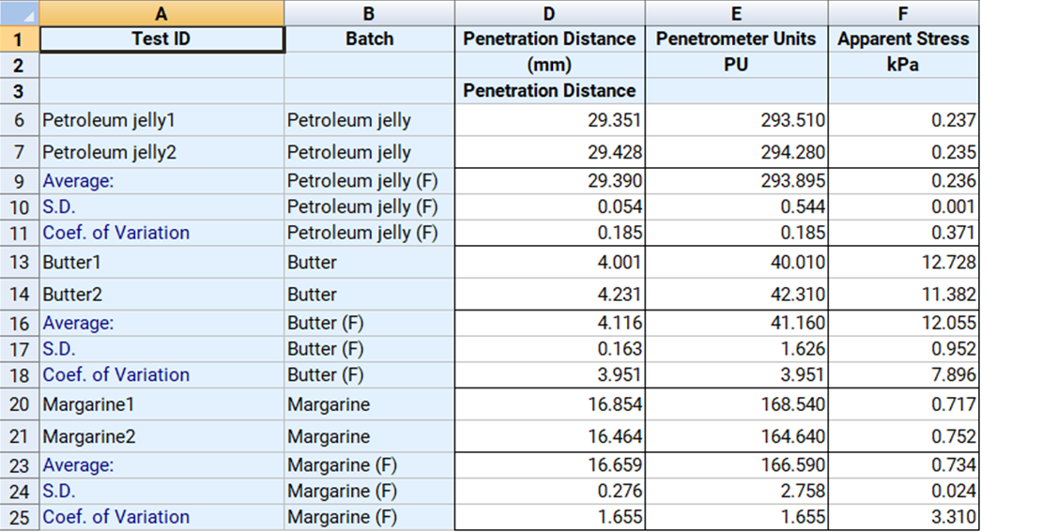Select the "Butter1" test cell

click(x=161, y=263)
